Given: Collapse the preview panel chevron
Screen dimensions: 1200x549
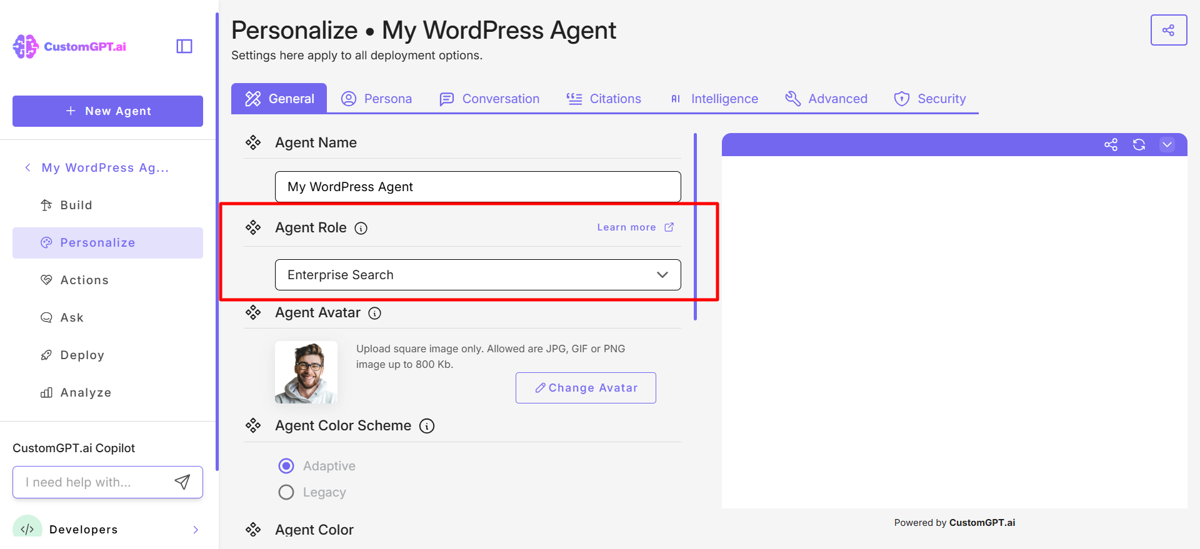Looking at the screenshot, I should [x=1167, y=145].
